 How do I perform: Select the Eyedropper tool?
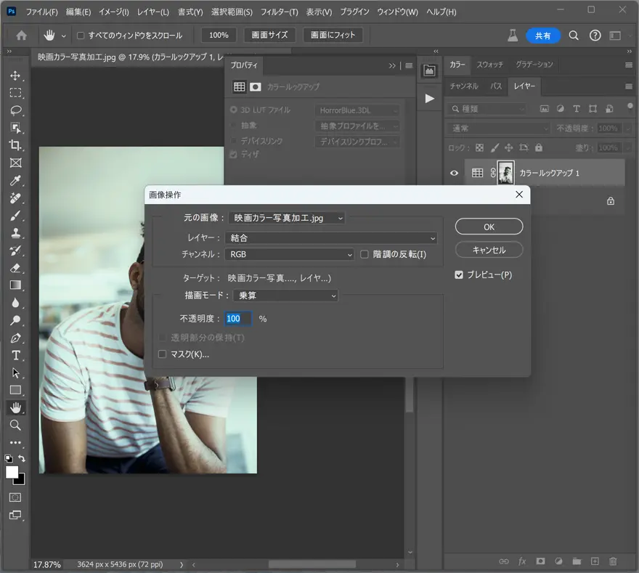15,181
